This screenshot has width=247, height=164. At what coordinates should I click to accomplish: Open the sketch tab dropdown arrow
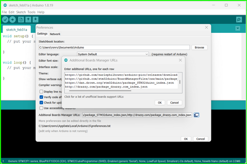238,29
